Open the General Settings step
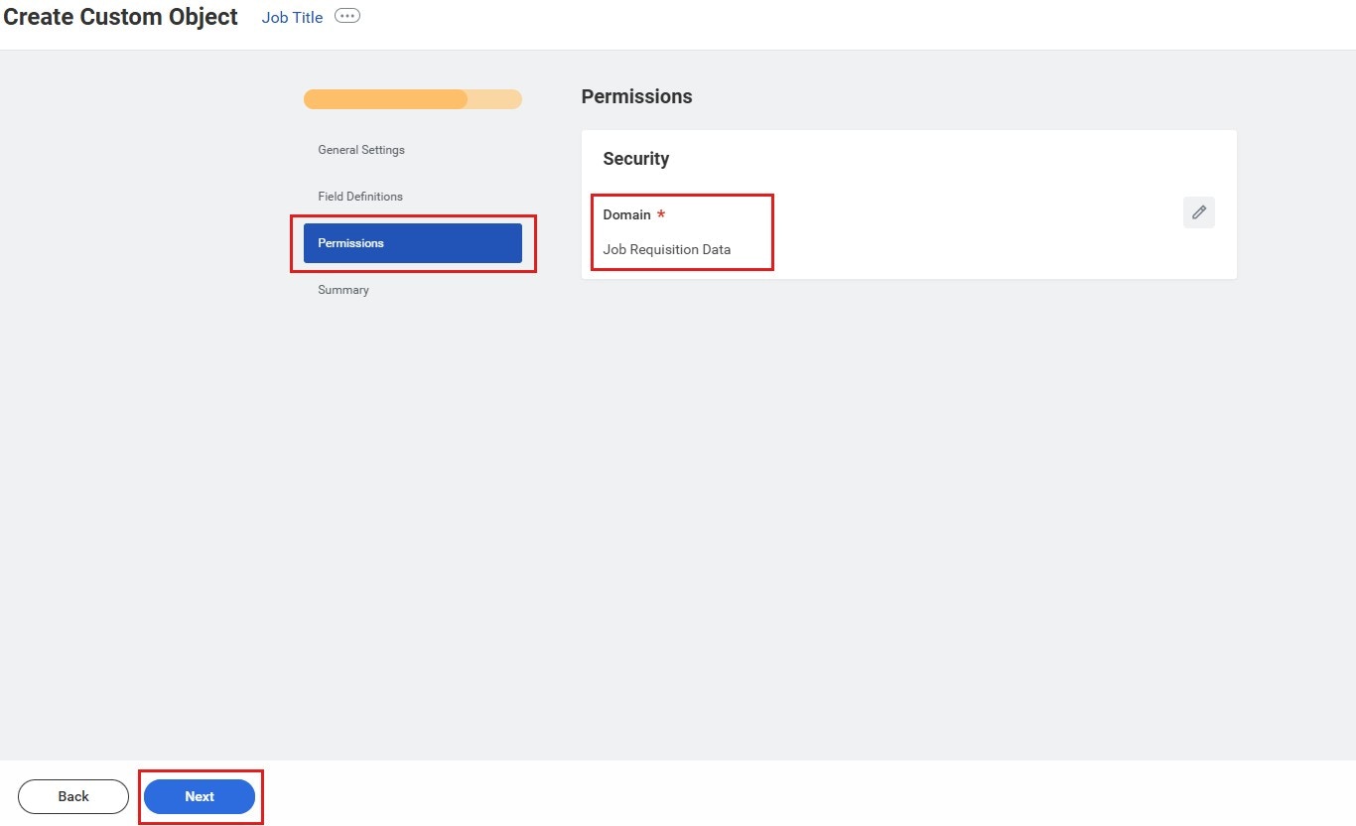Screen dimensions: 1356x826 (360, 149)
